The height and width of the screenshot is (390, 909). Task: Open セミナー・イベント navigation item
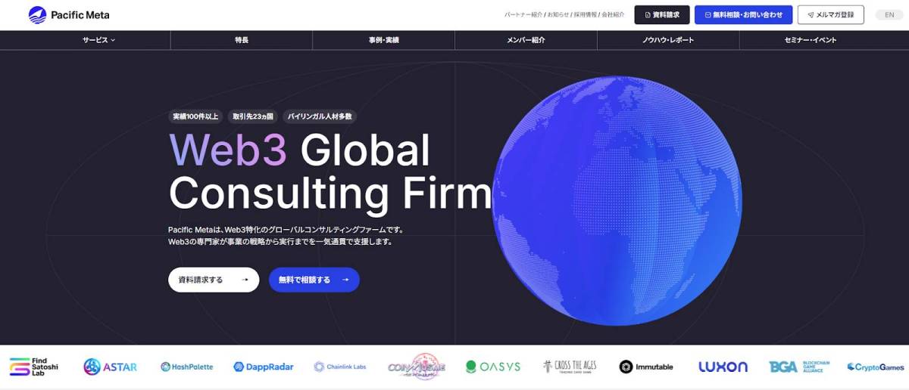pyautogui.click(x=811, y=40)
